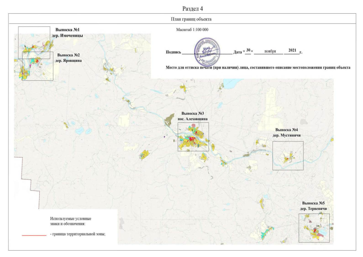
Task: Click the 'Выноска №2 дер. Яровщина' label
Action: click(x=69, y=57)
